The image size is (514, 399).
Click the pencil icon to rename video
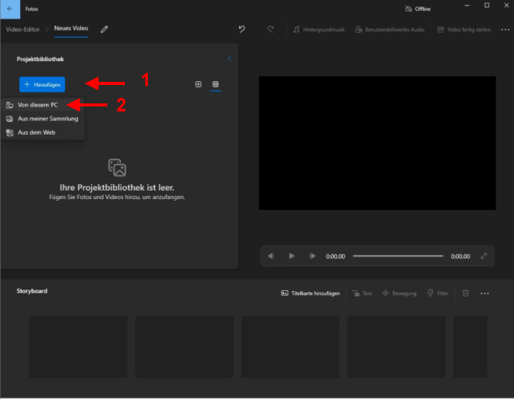(x=104, y=29)
